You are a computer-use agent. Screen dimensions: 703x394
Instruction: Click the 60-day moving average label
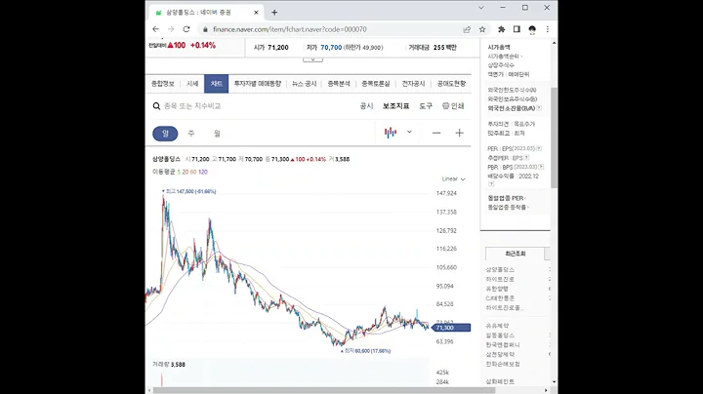[x=193, y=172]
